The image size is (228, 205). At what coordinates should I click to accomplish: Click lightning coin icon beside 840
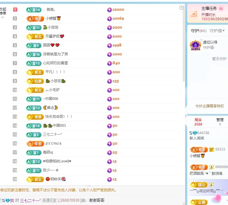click(110, 63)
